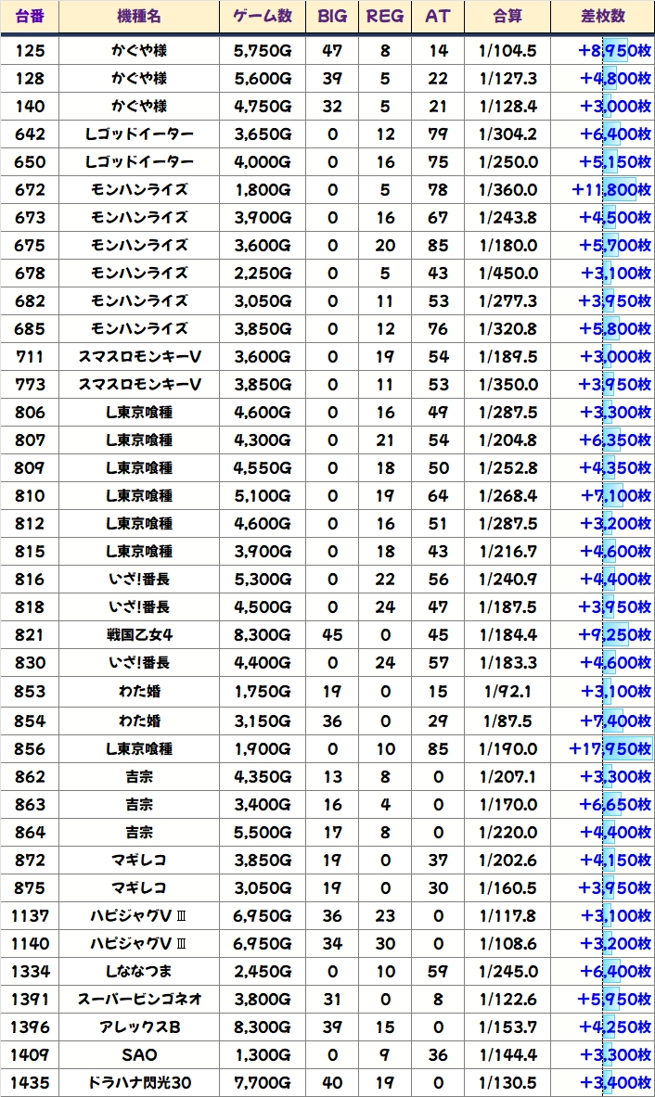
Task: Click the +17,950枚 difference value
Action: click(610, 748)
